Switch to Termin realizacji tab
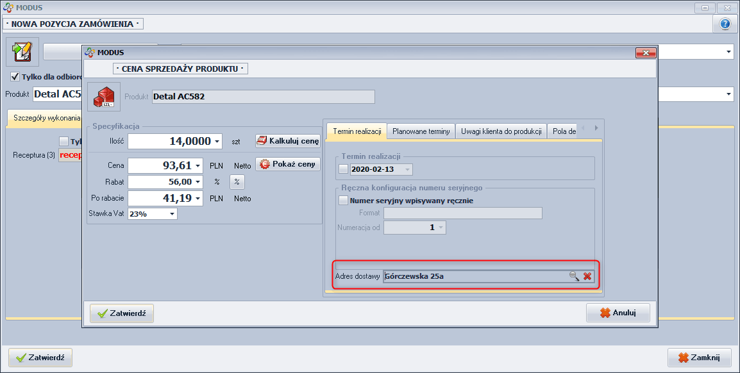Screen dimensions: 740x373 (357, 131)
